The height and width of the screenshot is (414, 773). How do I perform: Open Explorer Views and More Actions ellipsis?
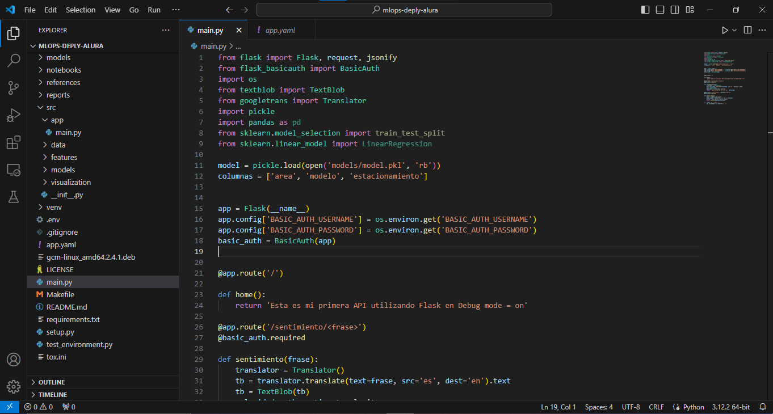click(x=166, y=30)
